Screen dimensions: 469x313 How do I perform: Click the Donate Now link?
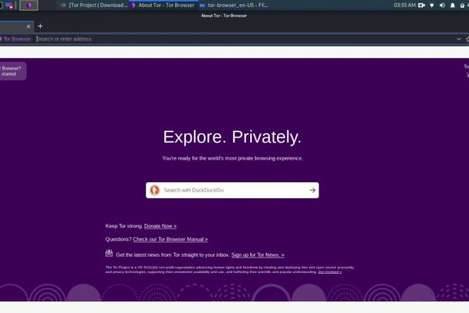(160, 225)
